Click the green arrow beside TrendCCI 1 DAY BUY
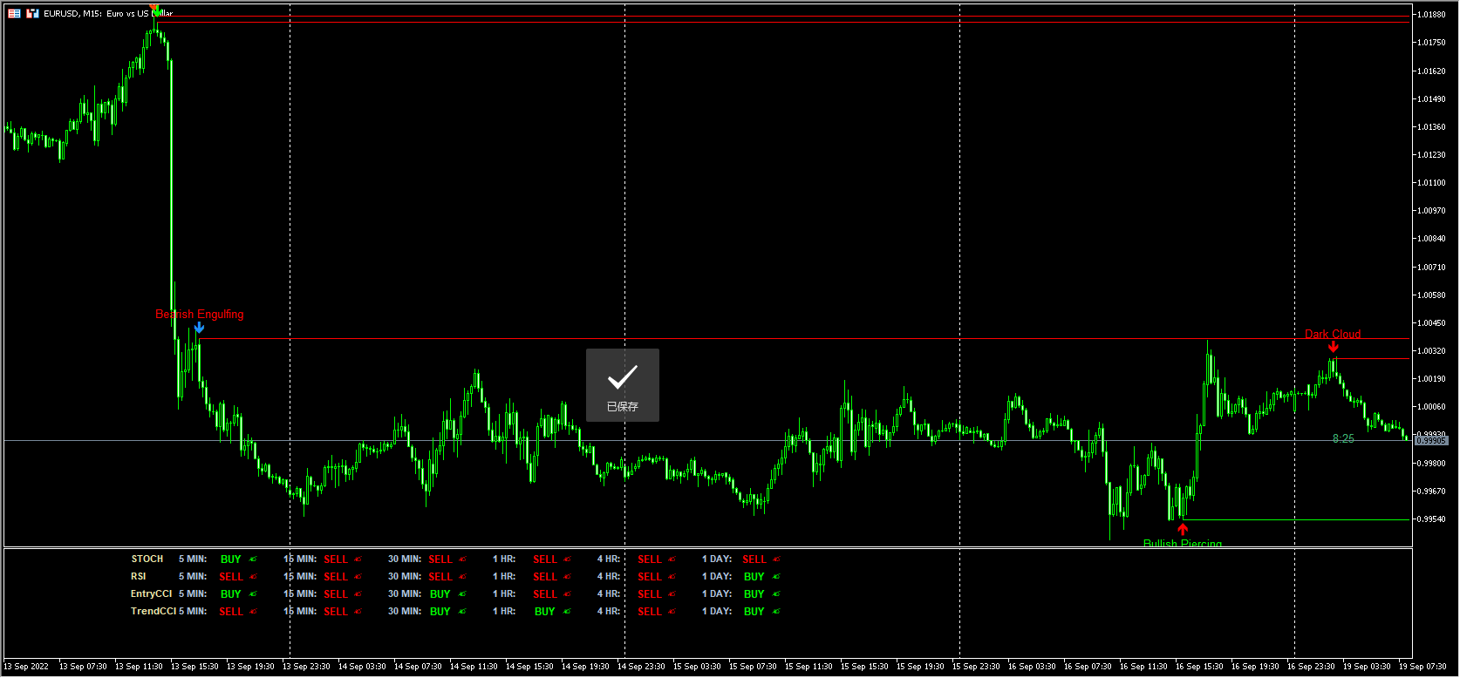Image resolution: width=1460 pixels, height=678 pixels. tap(776, 612)
